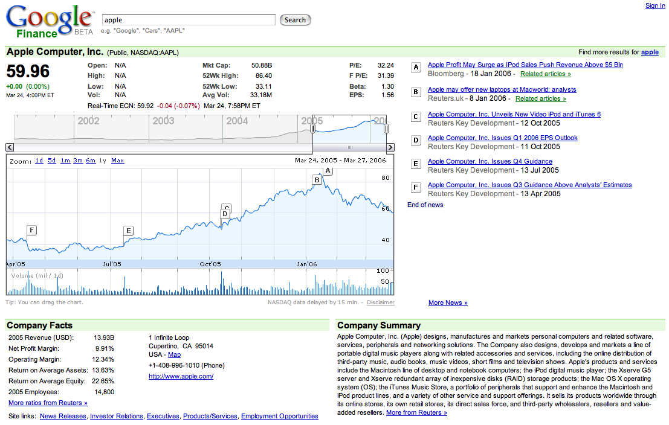Click the overview chart scrollbar thumb
669x425 pixels.
click(350, 147)
